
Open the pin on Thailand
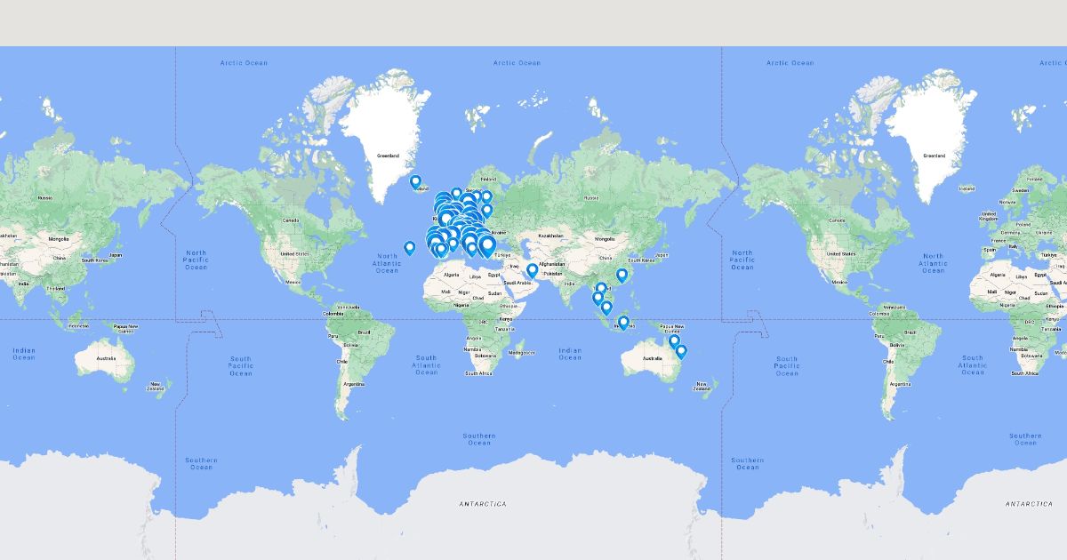click(x=601, y=289)
